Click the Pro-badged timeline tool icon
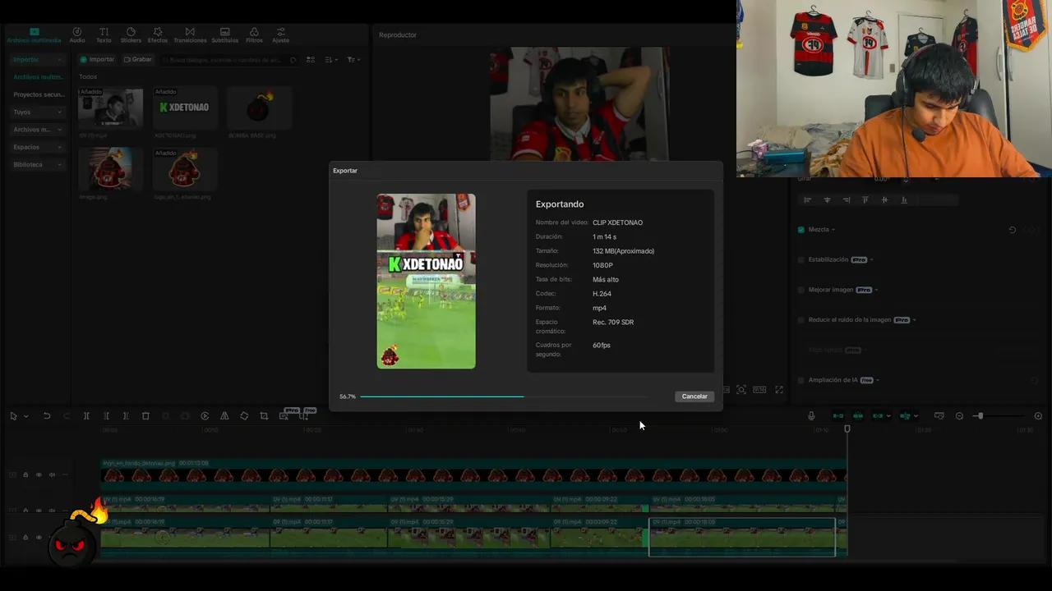This screenshot has width=1052, height=591. pyautogui.click(x=284, y=415)
